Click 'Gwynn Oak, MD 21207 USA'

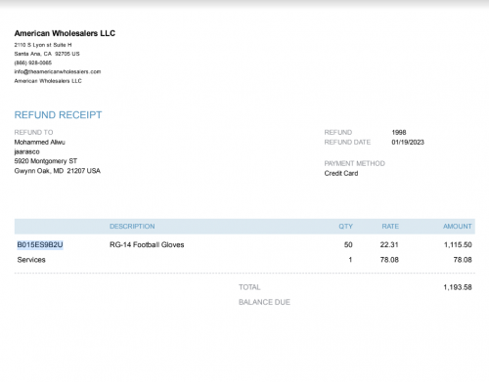[58, 171]
